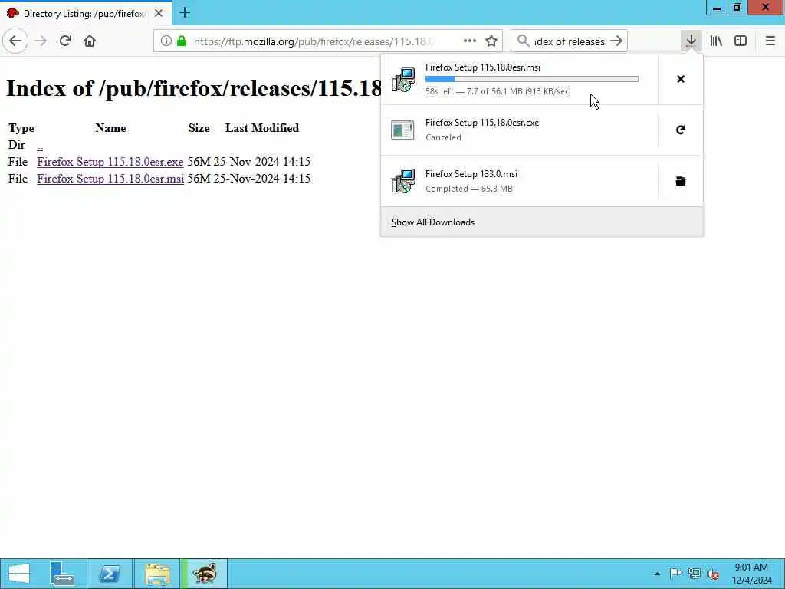785x589 pixels.
Task: Click '58s left — 7.7 of 56.1 MB' status
Action: [498, 91]
